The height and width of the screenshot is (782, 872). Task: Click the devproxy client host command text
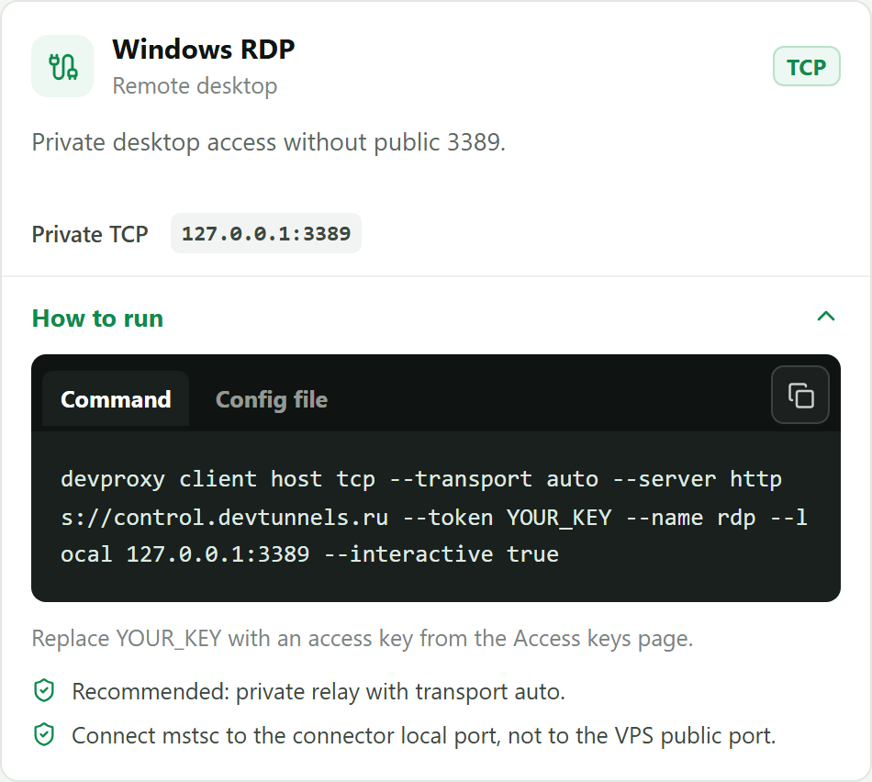coord(434,517)
